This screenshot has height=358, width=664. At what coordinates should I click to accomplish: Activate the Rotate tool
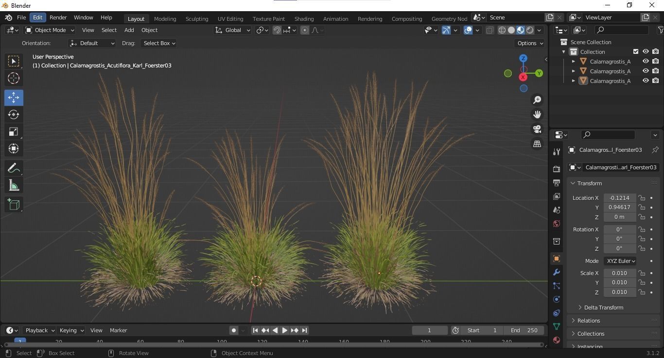tap(14, 114)
